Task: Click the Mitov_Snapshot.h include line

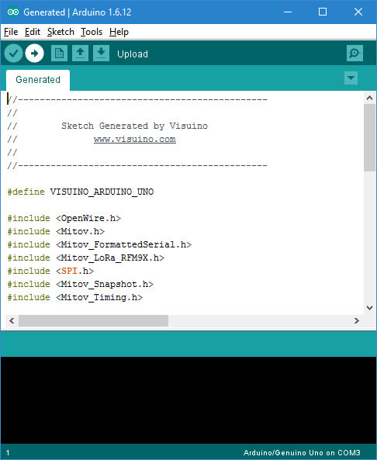Action: (81, 284)
